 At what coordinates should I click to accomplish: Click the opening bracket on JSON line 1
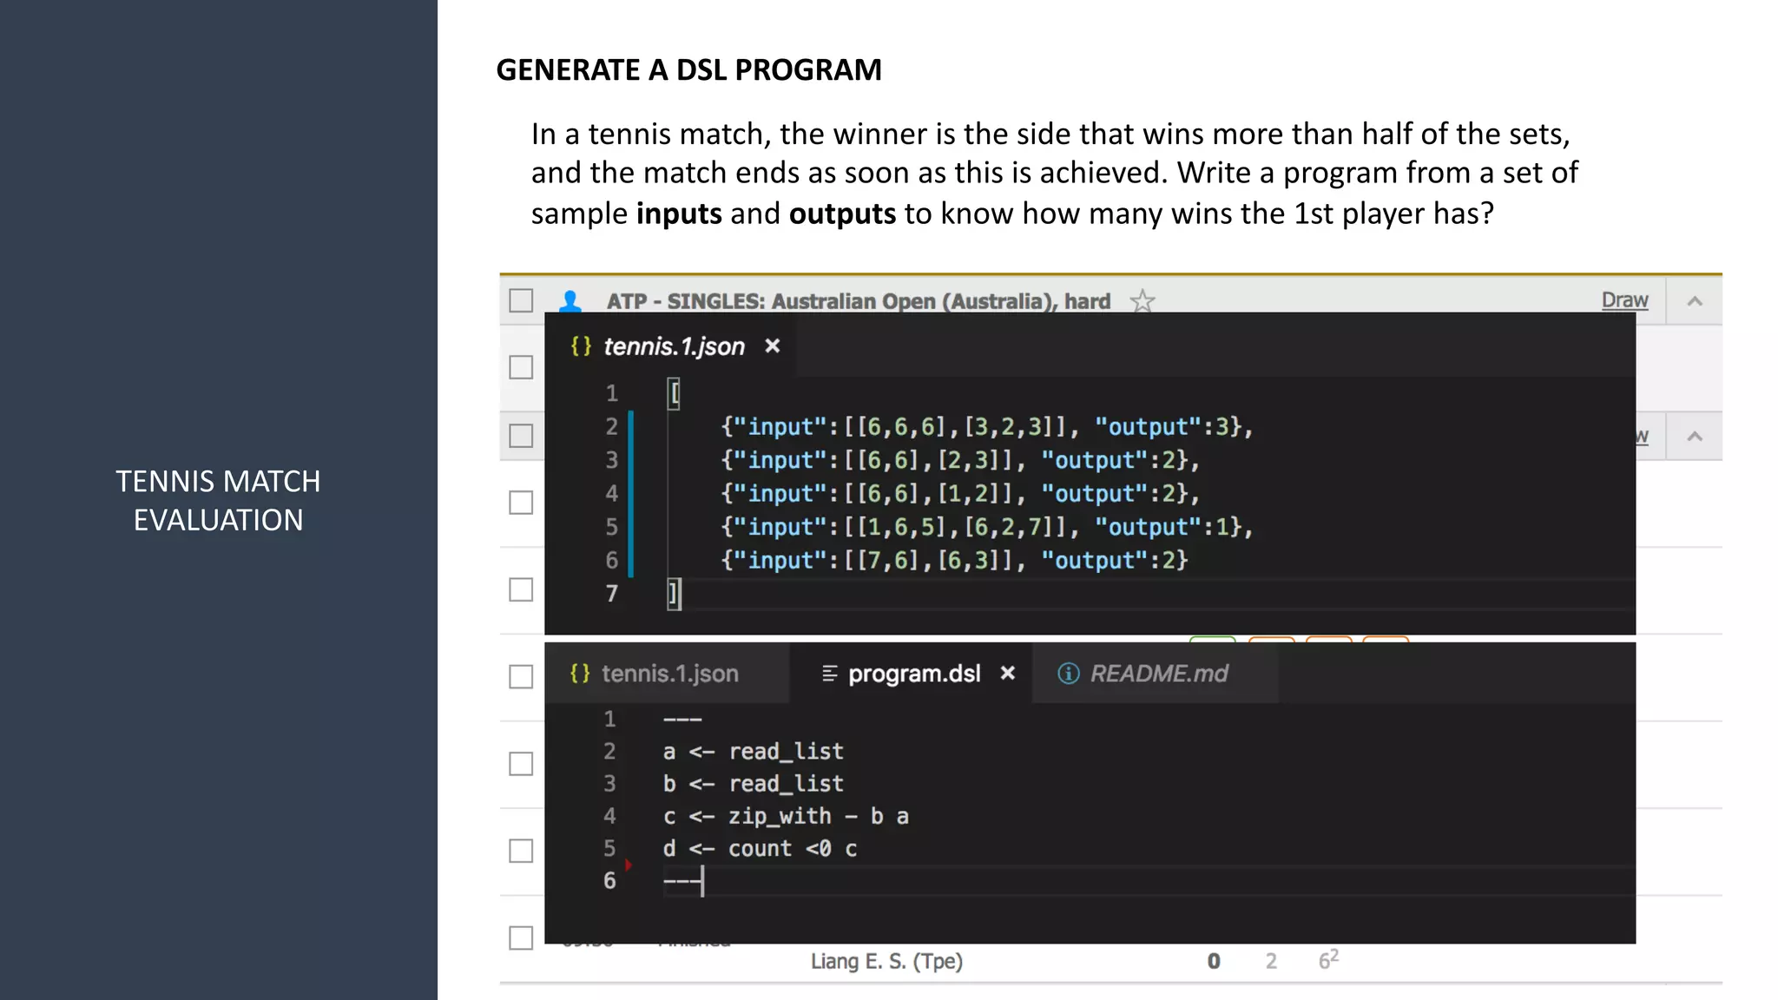tap(674, 393)
